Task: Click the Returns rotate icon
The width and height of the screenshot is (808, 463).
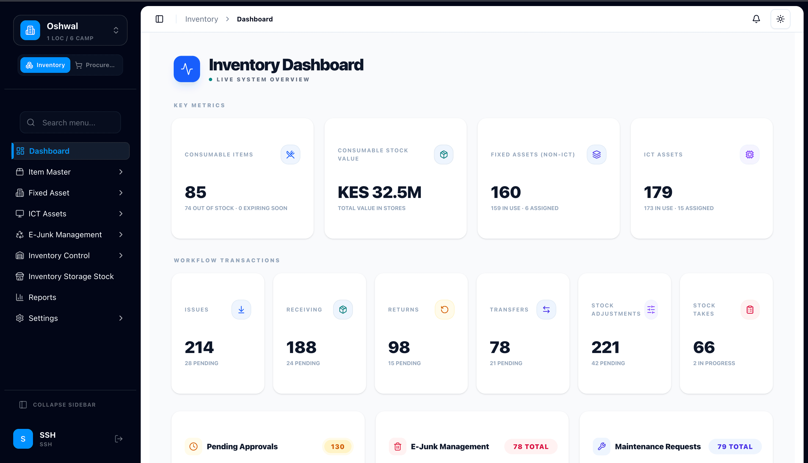Action: 444,309
